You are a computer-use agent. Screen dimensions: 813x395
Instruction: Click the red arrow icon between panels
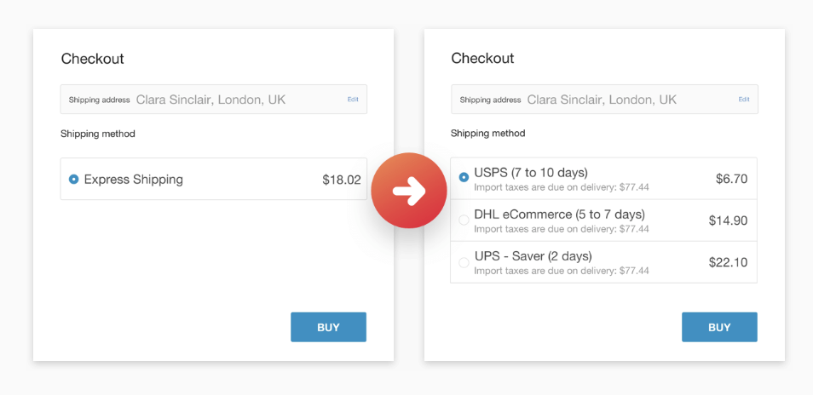[x=409, y=191]
